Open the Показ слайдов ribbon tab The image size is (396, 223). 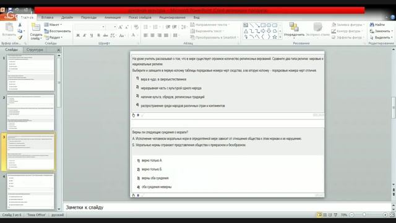click(x=140, y=17)
